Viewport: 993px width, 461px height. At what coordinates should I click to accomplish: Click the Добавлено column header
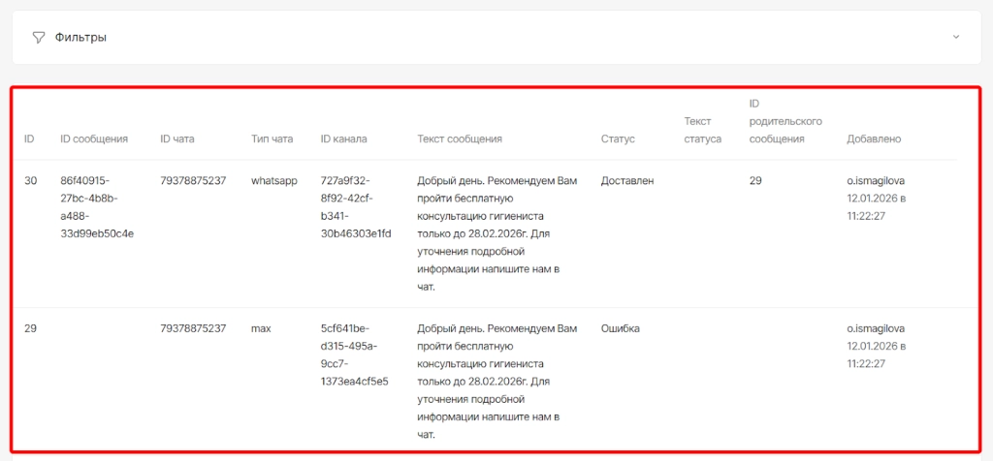874,139
